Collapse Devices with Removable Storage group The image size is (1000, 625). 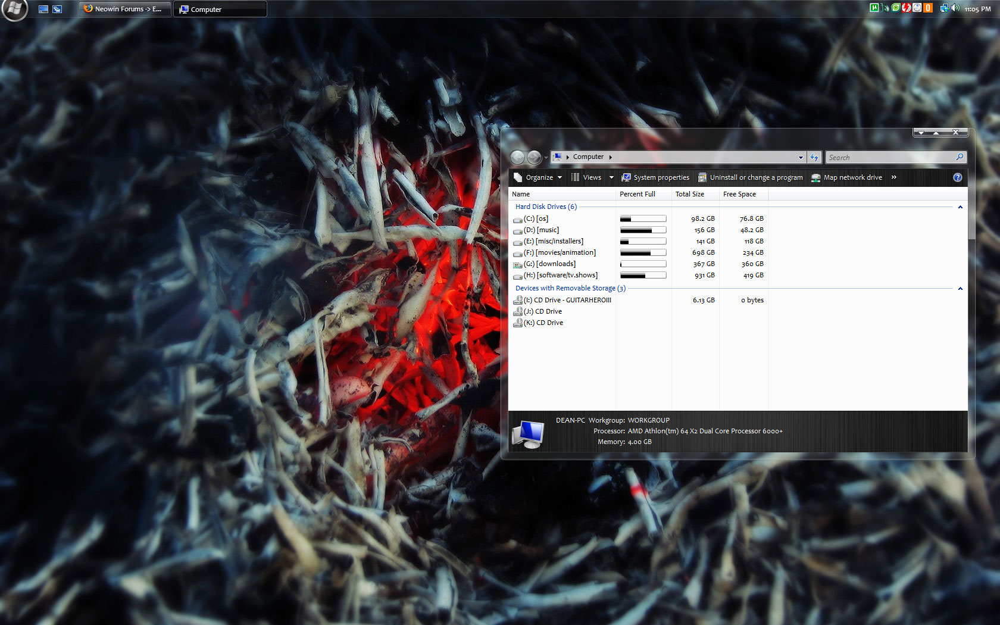click(x=960, y=289)
